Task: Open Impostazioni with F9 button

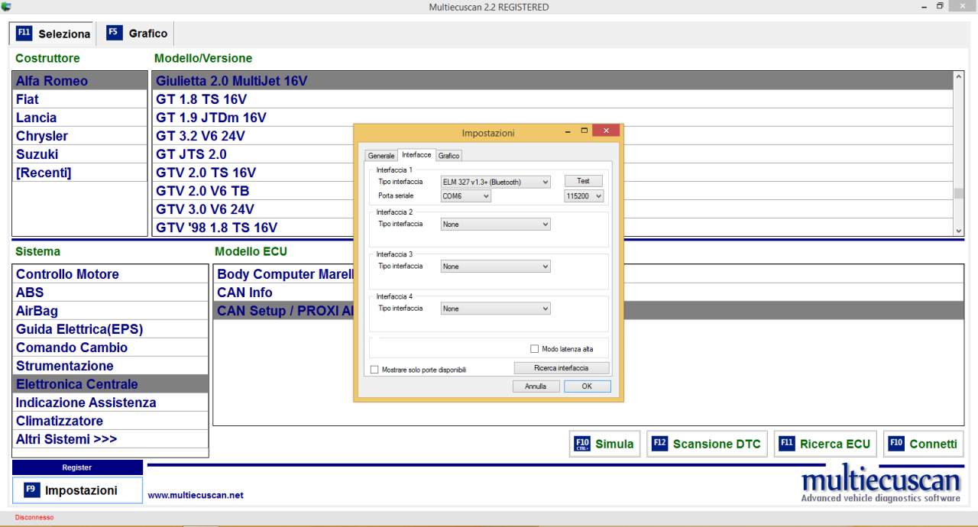Action: [77, 490]
